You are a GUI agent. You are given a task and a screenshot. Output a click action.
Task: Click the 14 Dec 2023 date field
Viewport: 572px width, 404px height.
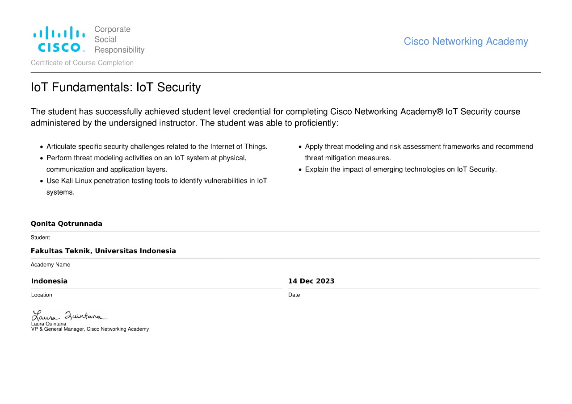coord(311,281)
